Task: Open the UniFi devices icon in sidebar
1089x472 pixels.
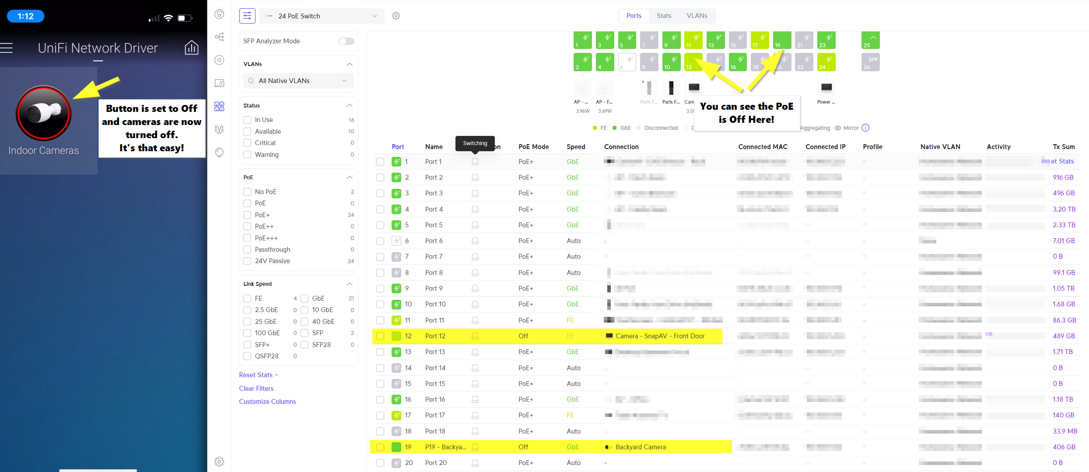Action: [219, 60]
